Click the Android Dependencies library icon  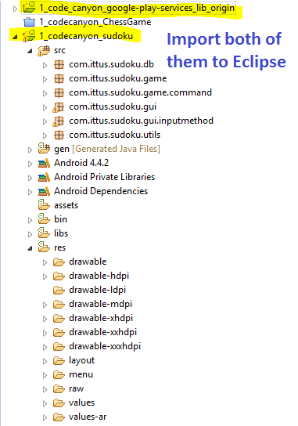pyautogui.click(x=44, y=192)
